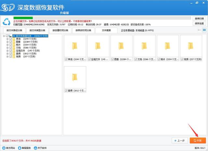Click the 继续扫描 button
This screenshot has width=208, height=151.
tap(199, 19)
